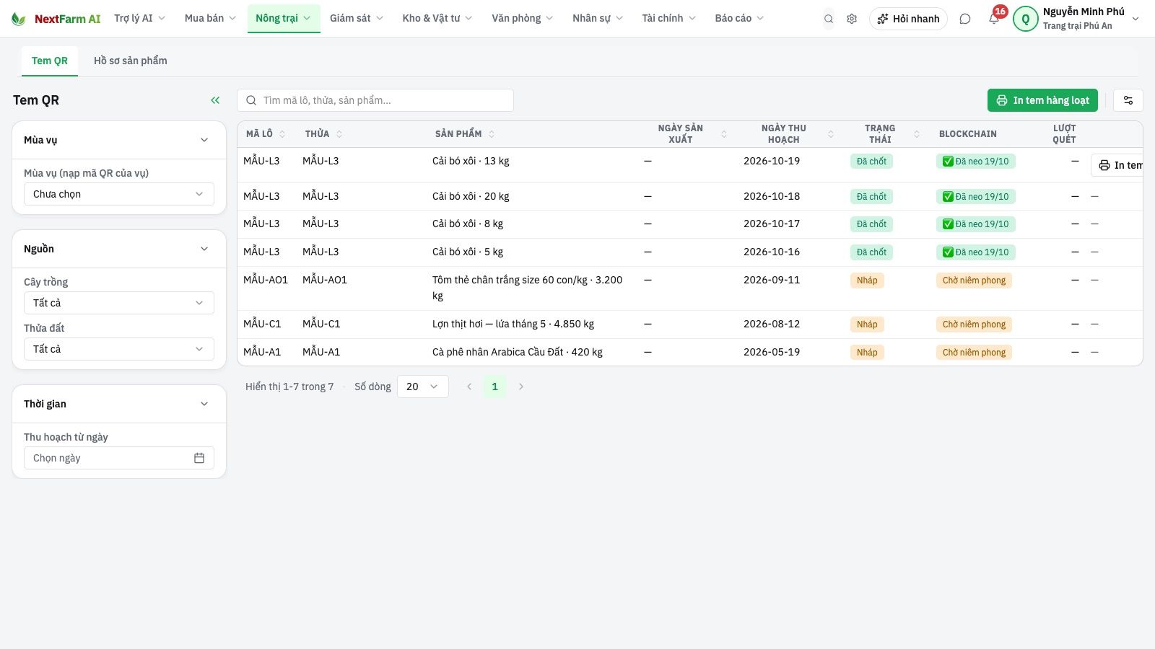Open the Cây trồng dropdown
The image size is (1155, 649).
tap(119, 303)
